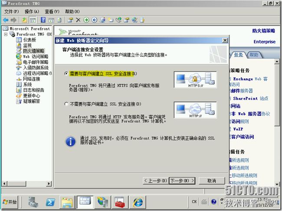Screen dimensions: 282x211
Task: Open 网络连接 node
Action: click(32, 79)
